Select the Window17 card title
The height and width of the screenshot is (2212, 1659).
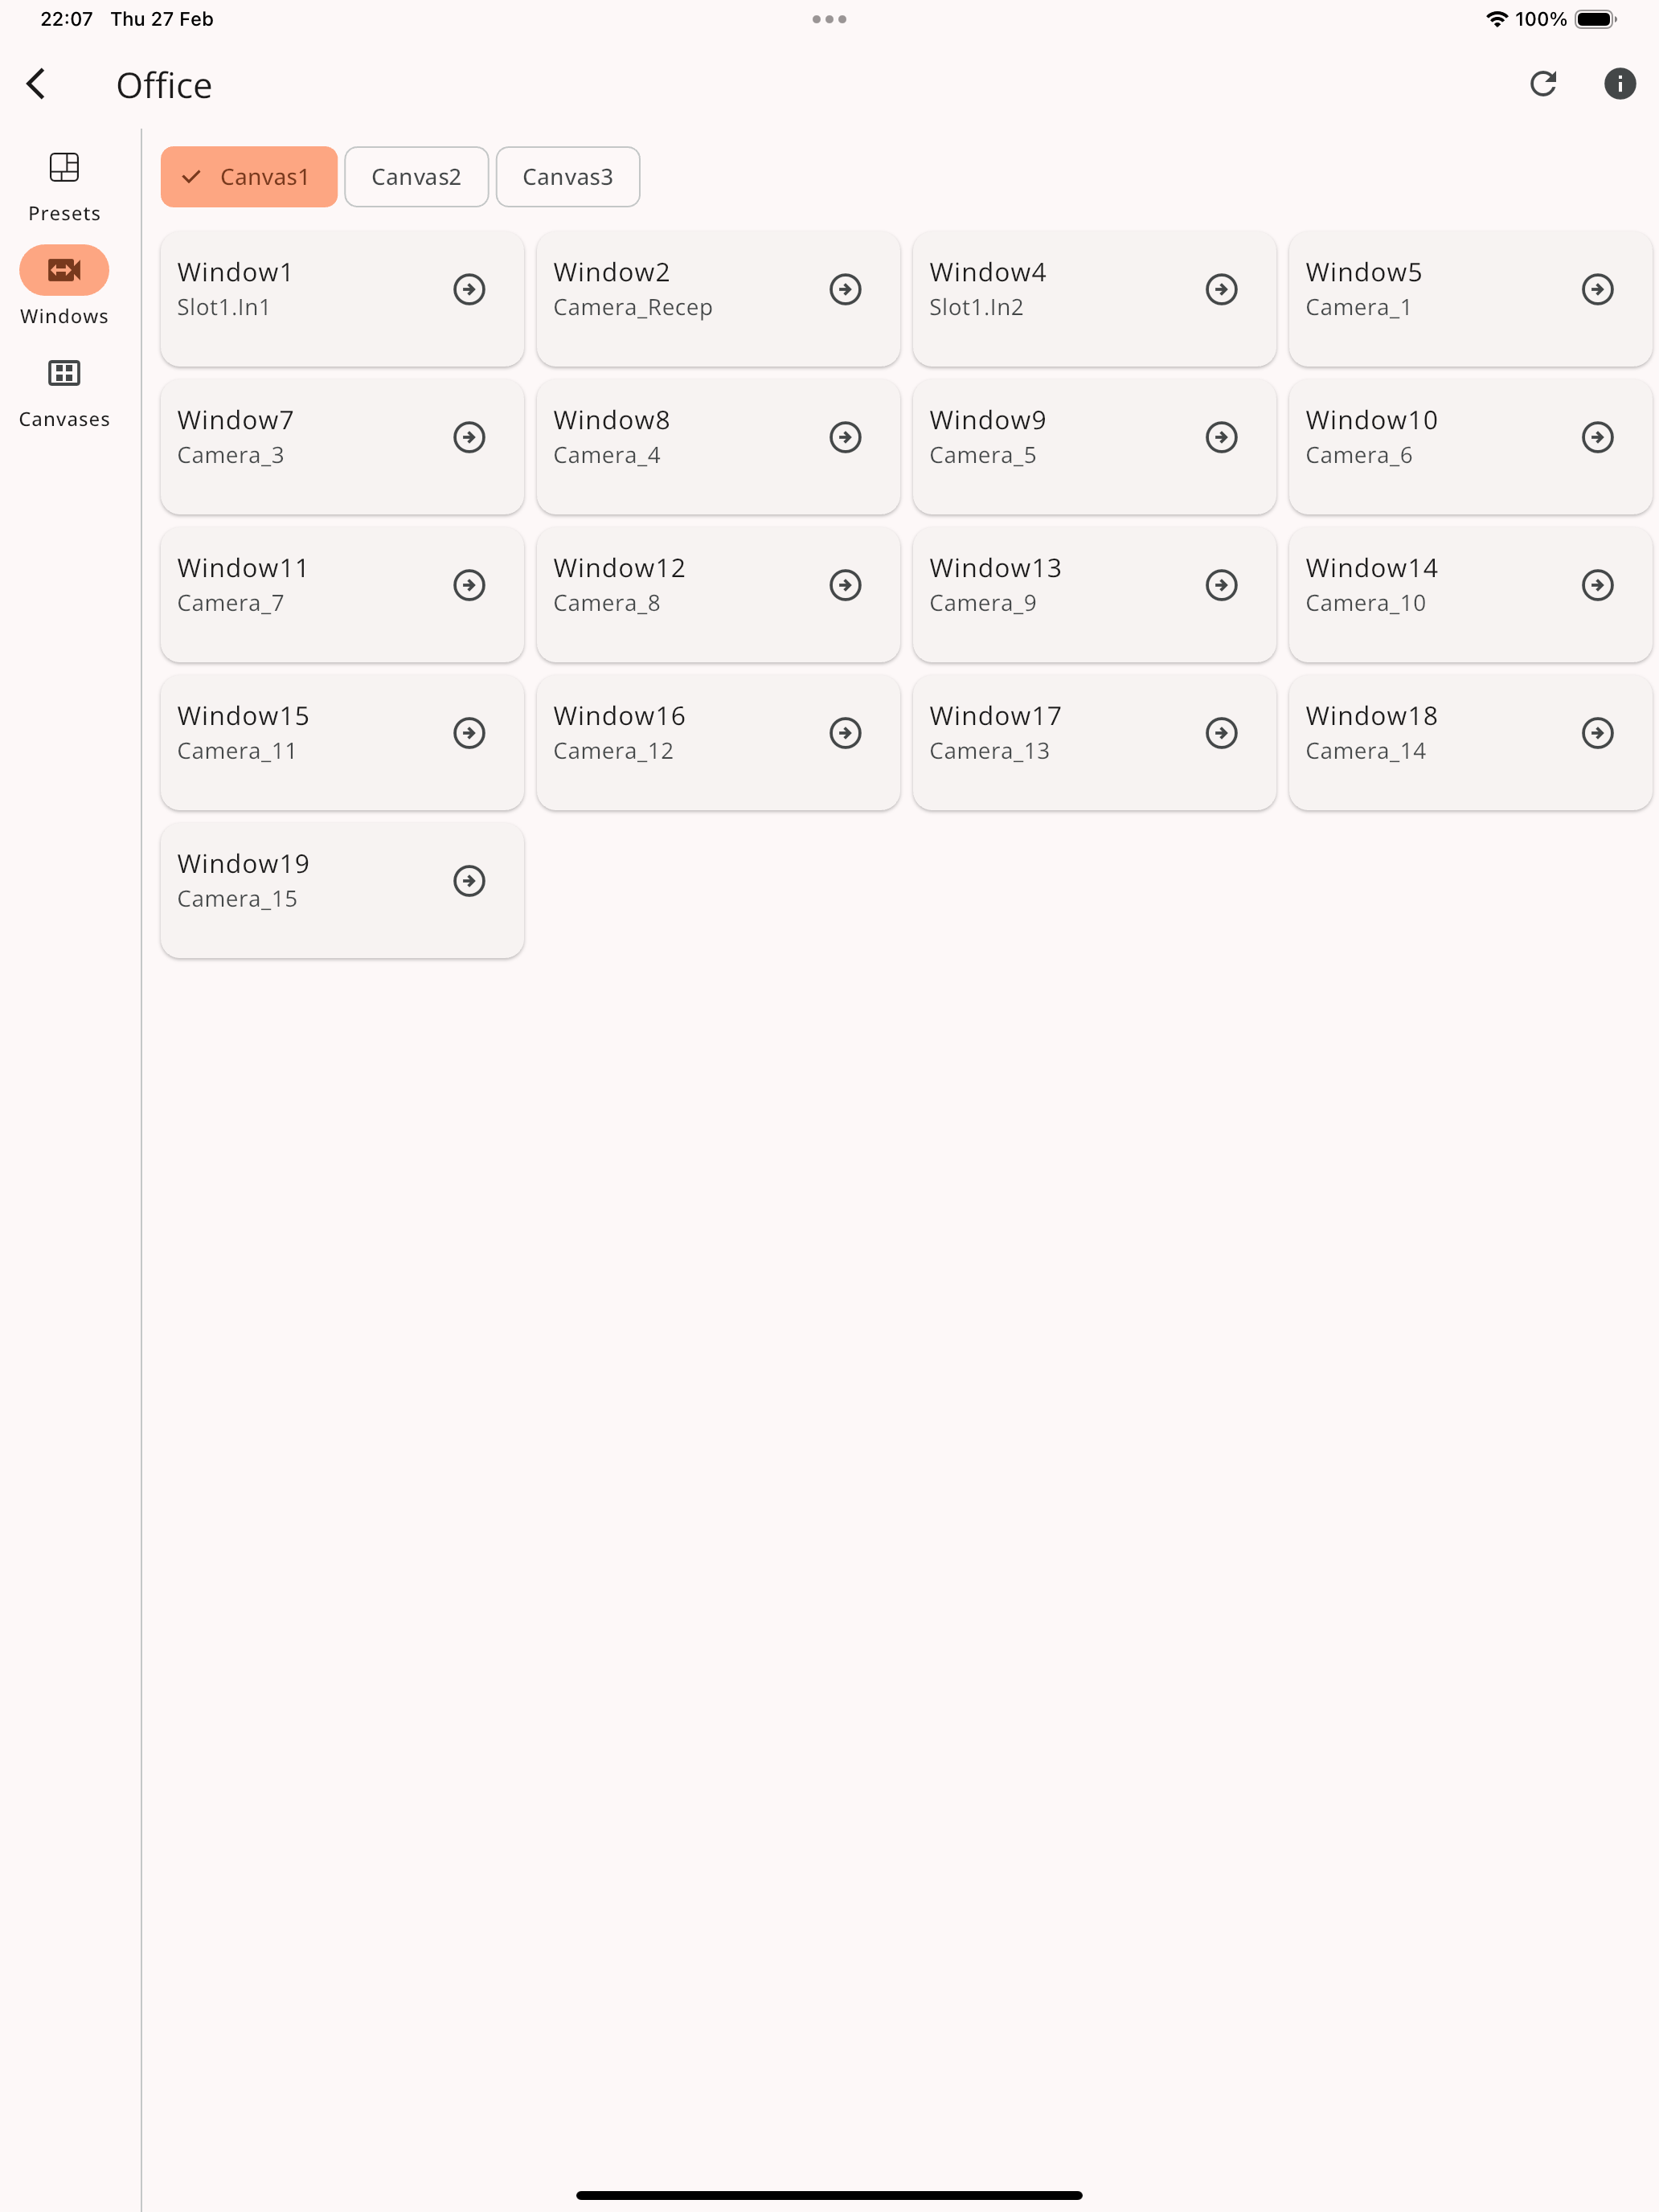(x=995, y=716)
